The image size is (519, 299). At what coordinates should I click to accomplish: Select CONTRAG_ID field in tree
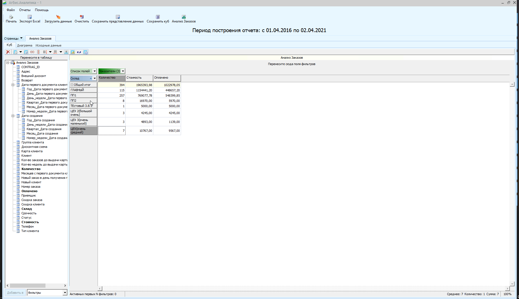pyautogui.click(x=30, y=67)
